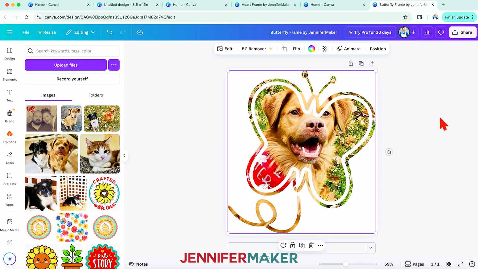Open the Resize menu

[47, 32]
